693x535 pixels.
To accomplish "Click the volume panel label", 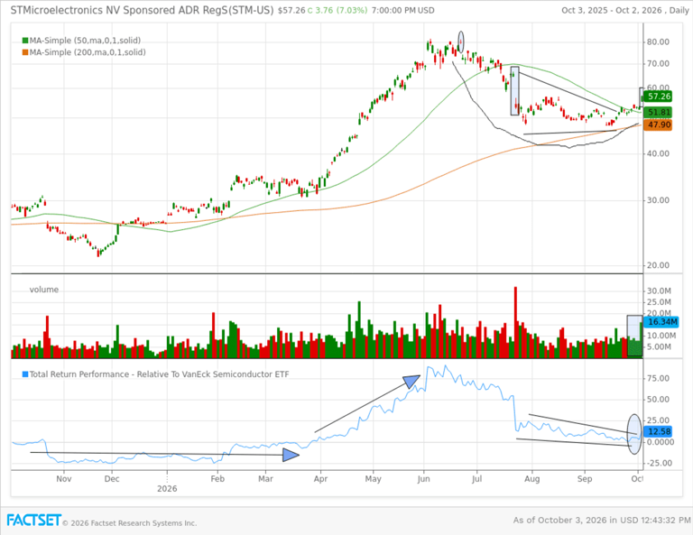I will (x=43, y=290).
